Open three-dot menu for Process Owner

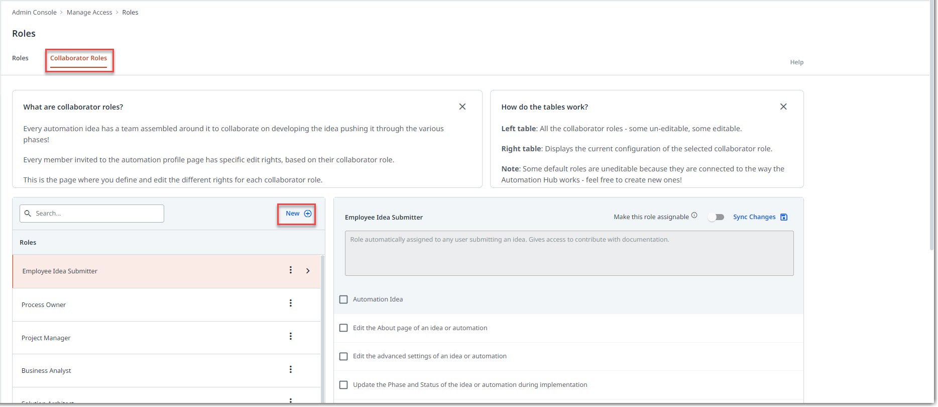pyautogui.click(x=290, y=303)
